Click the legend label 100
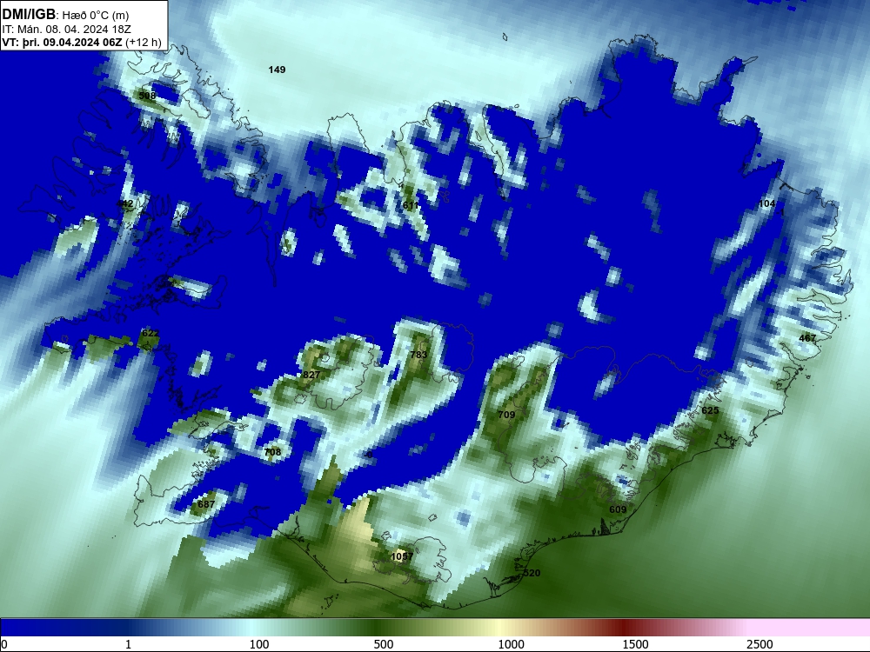This screenshot has height=652, width=870. [259, 644]
